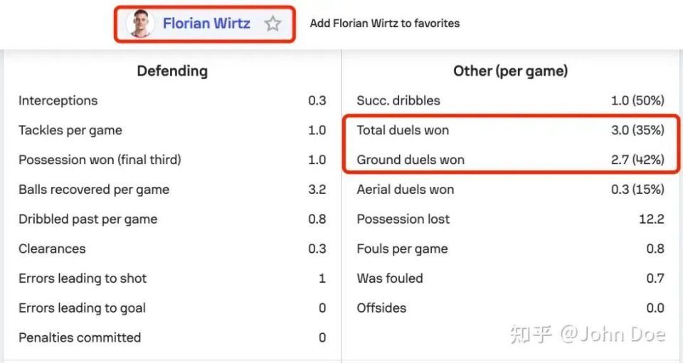Select the Other (per game) header
Screen dimensions: 683x363
coord(511,71)
